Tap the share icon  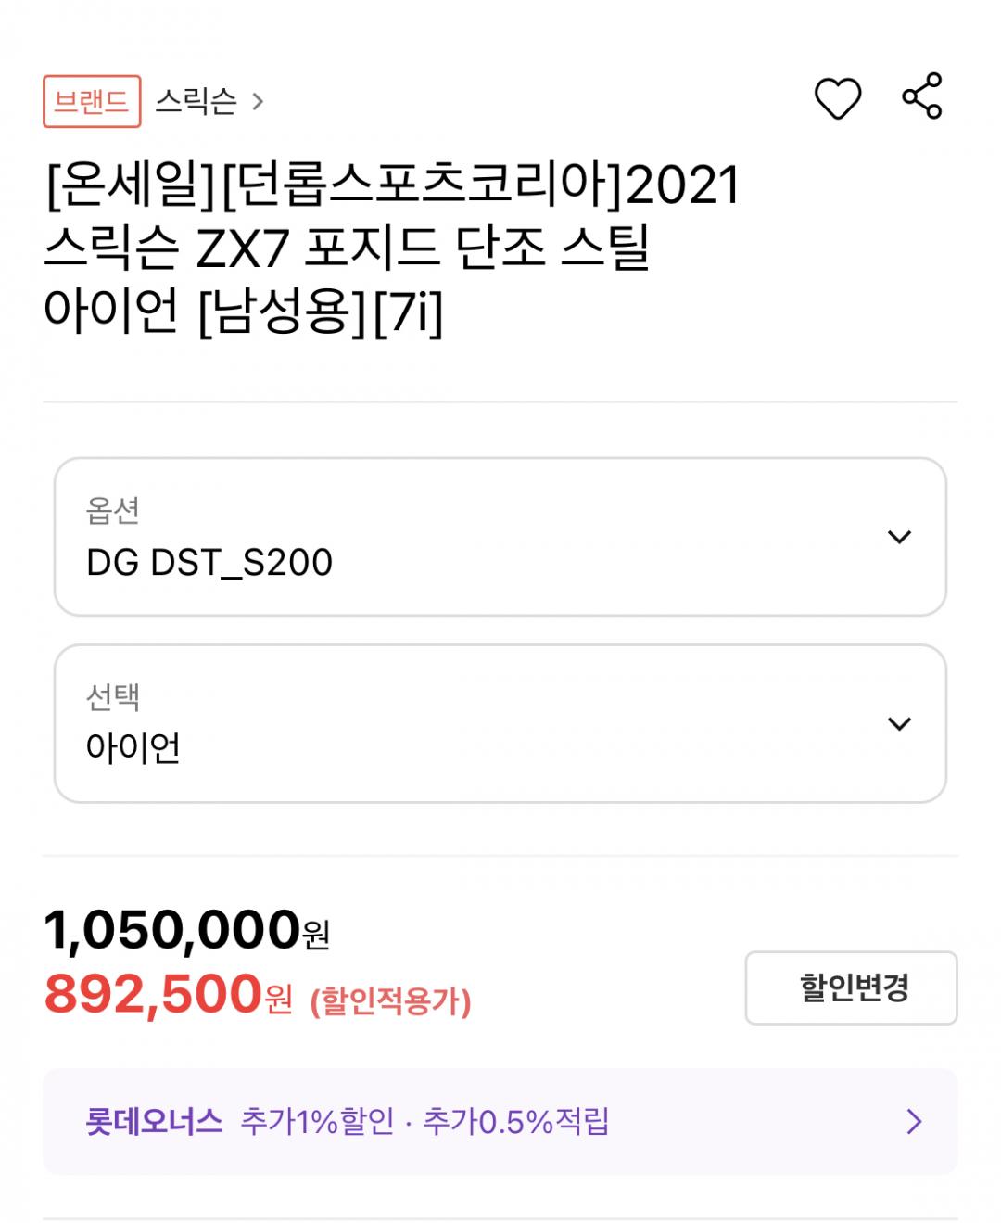click(921, 96)
